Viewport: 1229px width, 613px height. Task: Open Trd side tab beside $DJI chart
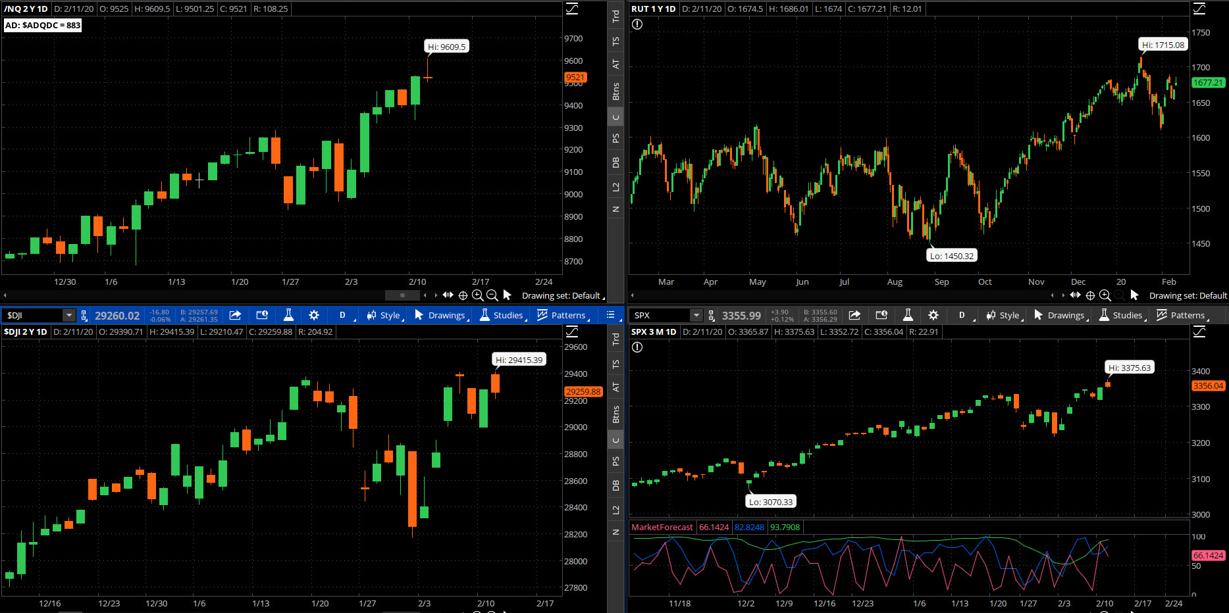(615, 339)
